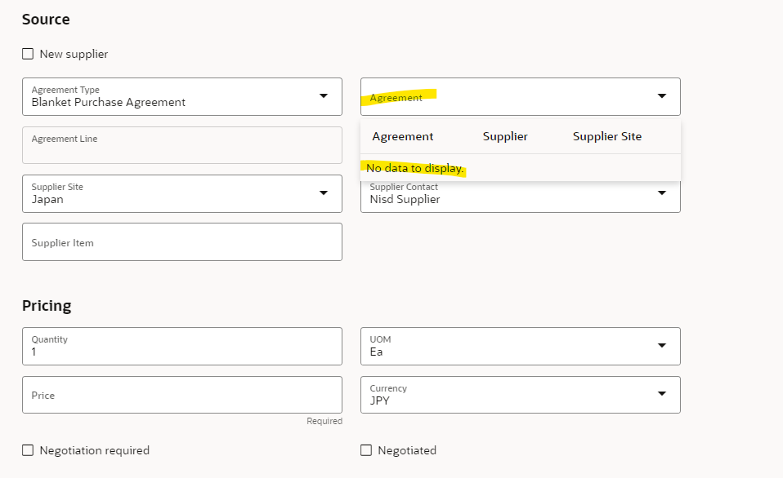This screenshot has height=478, width=783.
Task: Click the Supplier Item text field
Action: 181,241
